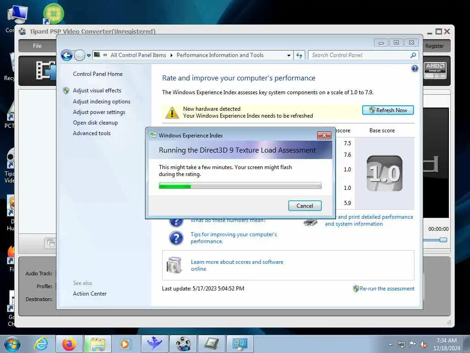The width and height of the screenshot is (470, 353).
Task: Go back using the Control Panel back arrow
Action: click(x=67, y=55)
